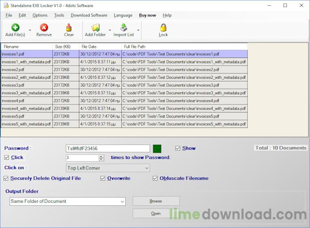Click the Remove red X icon

tap(44, 27)
